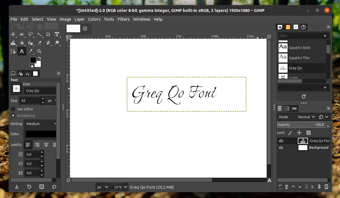Open the Colors menu
Viewport: 340px width, 198px height.
click(94, 19)
